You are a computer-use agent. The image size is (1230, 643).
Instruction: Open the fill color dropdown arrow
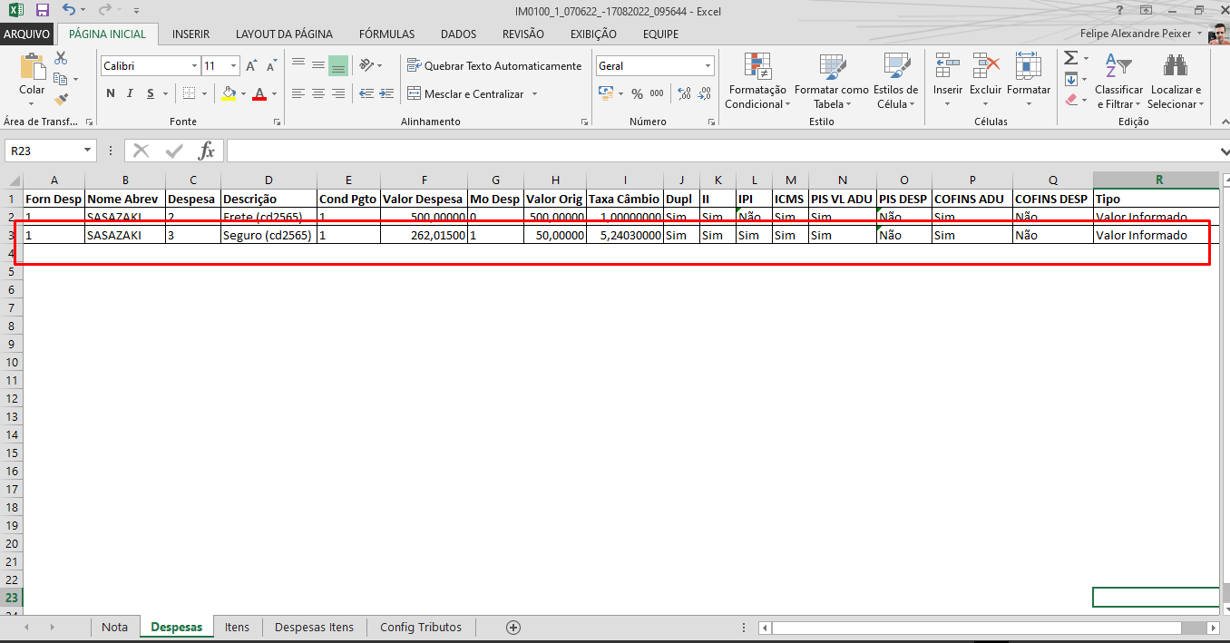pos(243,93)
